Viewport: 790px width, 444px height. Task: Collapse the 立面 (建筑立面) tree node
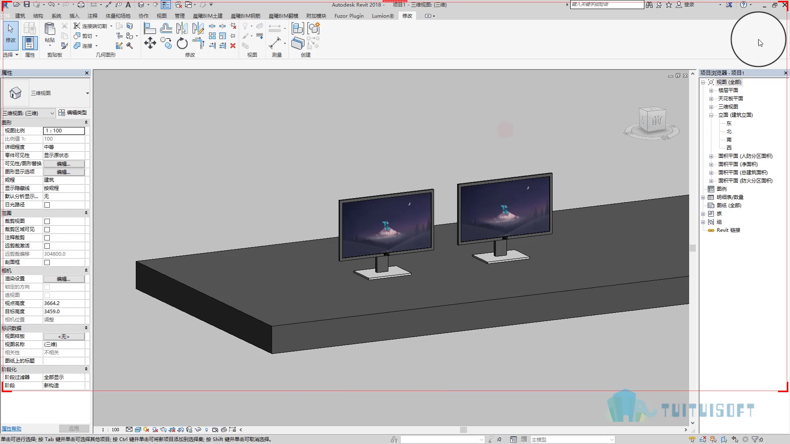click(711, 115)
